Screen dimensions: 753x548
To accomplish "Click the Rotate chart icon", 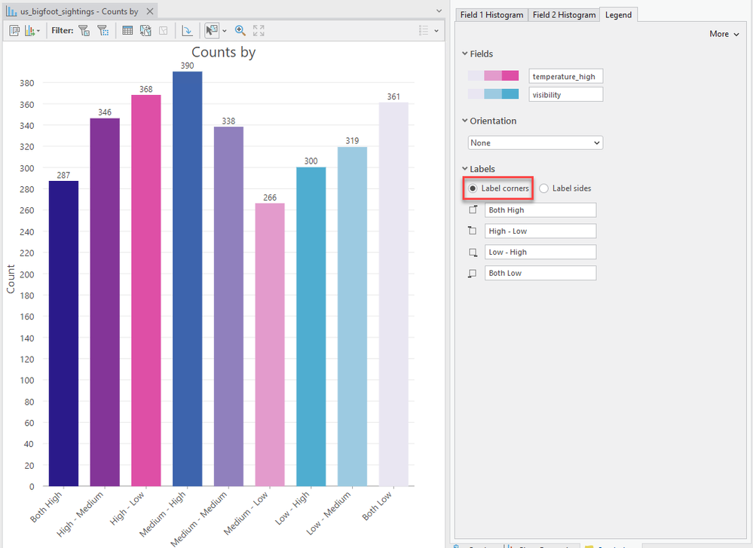I will click(x=187, y=31).
